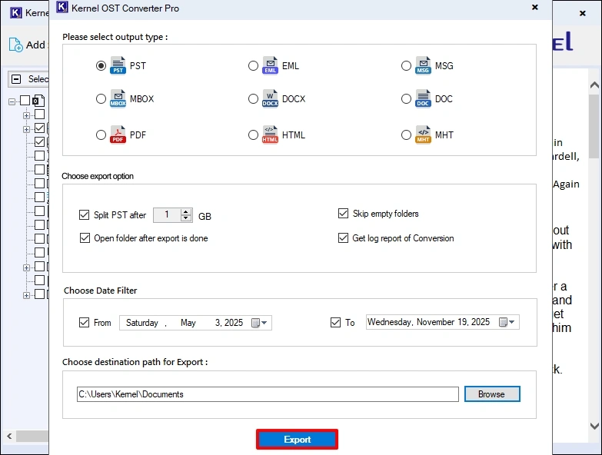Toggle Skip empty folders checkbox

(343, 214)
